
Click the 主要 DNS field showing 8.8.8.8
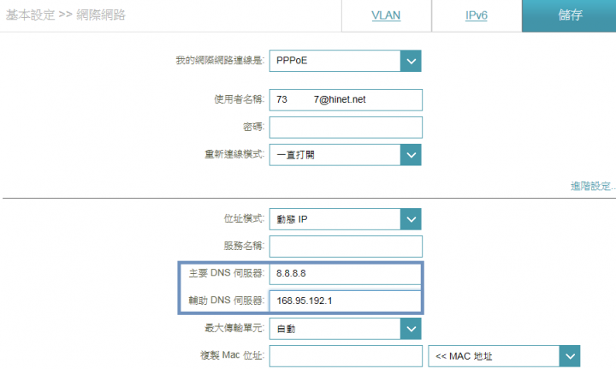(x=345, y=273)
